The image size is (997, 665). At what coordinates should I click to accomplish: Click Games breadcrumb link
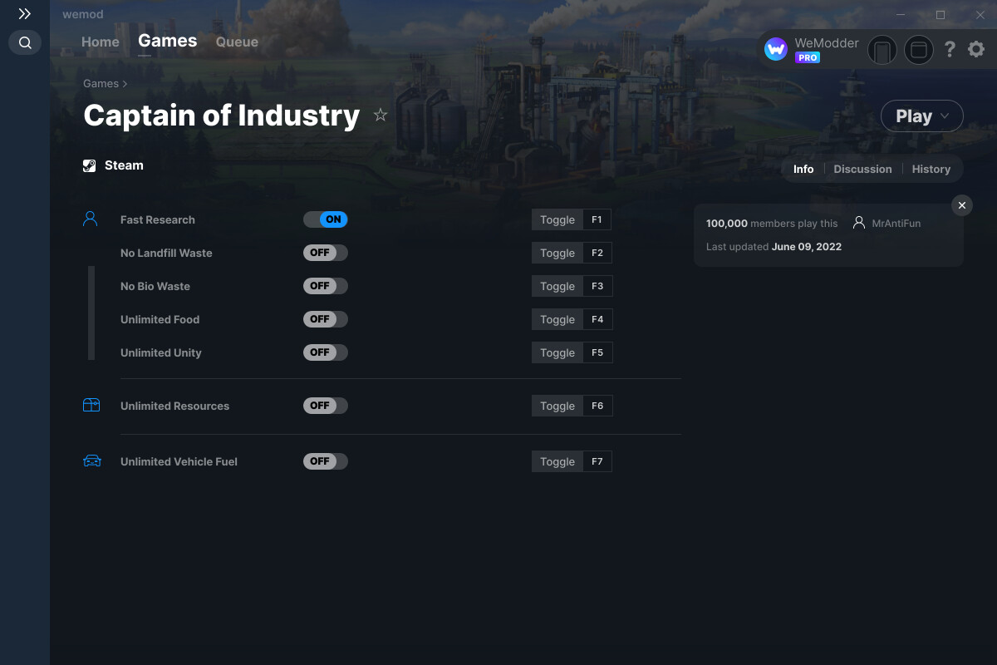[x=101, y=83]
